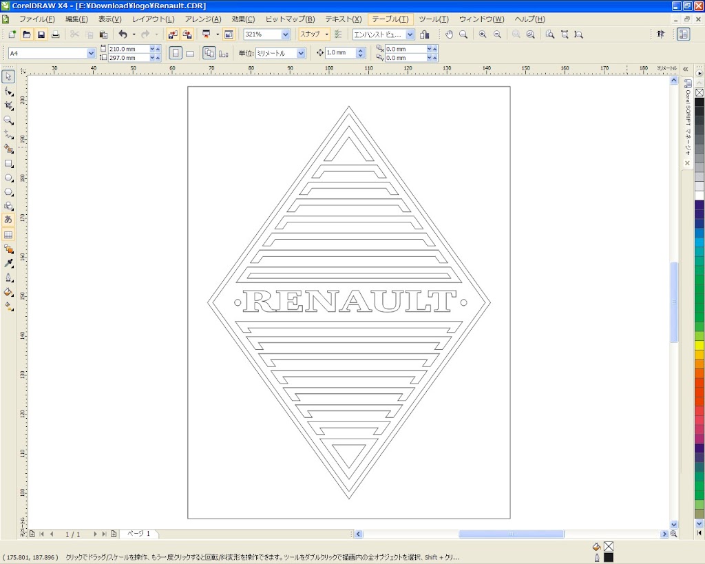Toggle the no-fill X swatch
The image size is (705, 564).
[x=699, y=92]
